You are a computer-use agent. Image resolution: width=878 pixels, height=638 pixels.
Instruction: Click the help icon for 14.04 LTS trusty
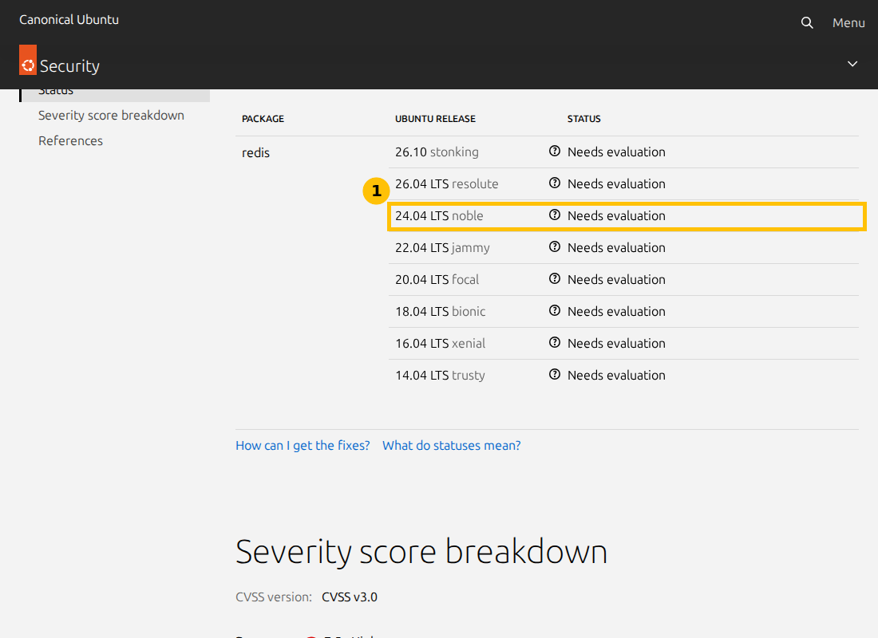point(555,374)
